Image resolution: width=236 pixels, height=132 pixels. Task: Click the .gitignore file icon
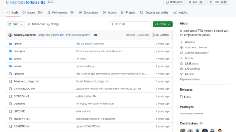point(10,74)
